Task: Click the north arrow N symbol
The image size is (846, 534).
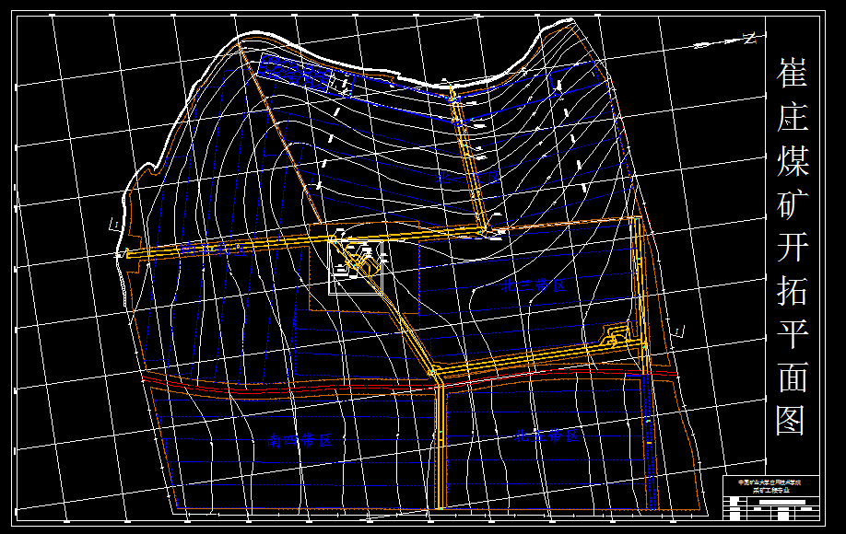Action: coord(749,39)
